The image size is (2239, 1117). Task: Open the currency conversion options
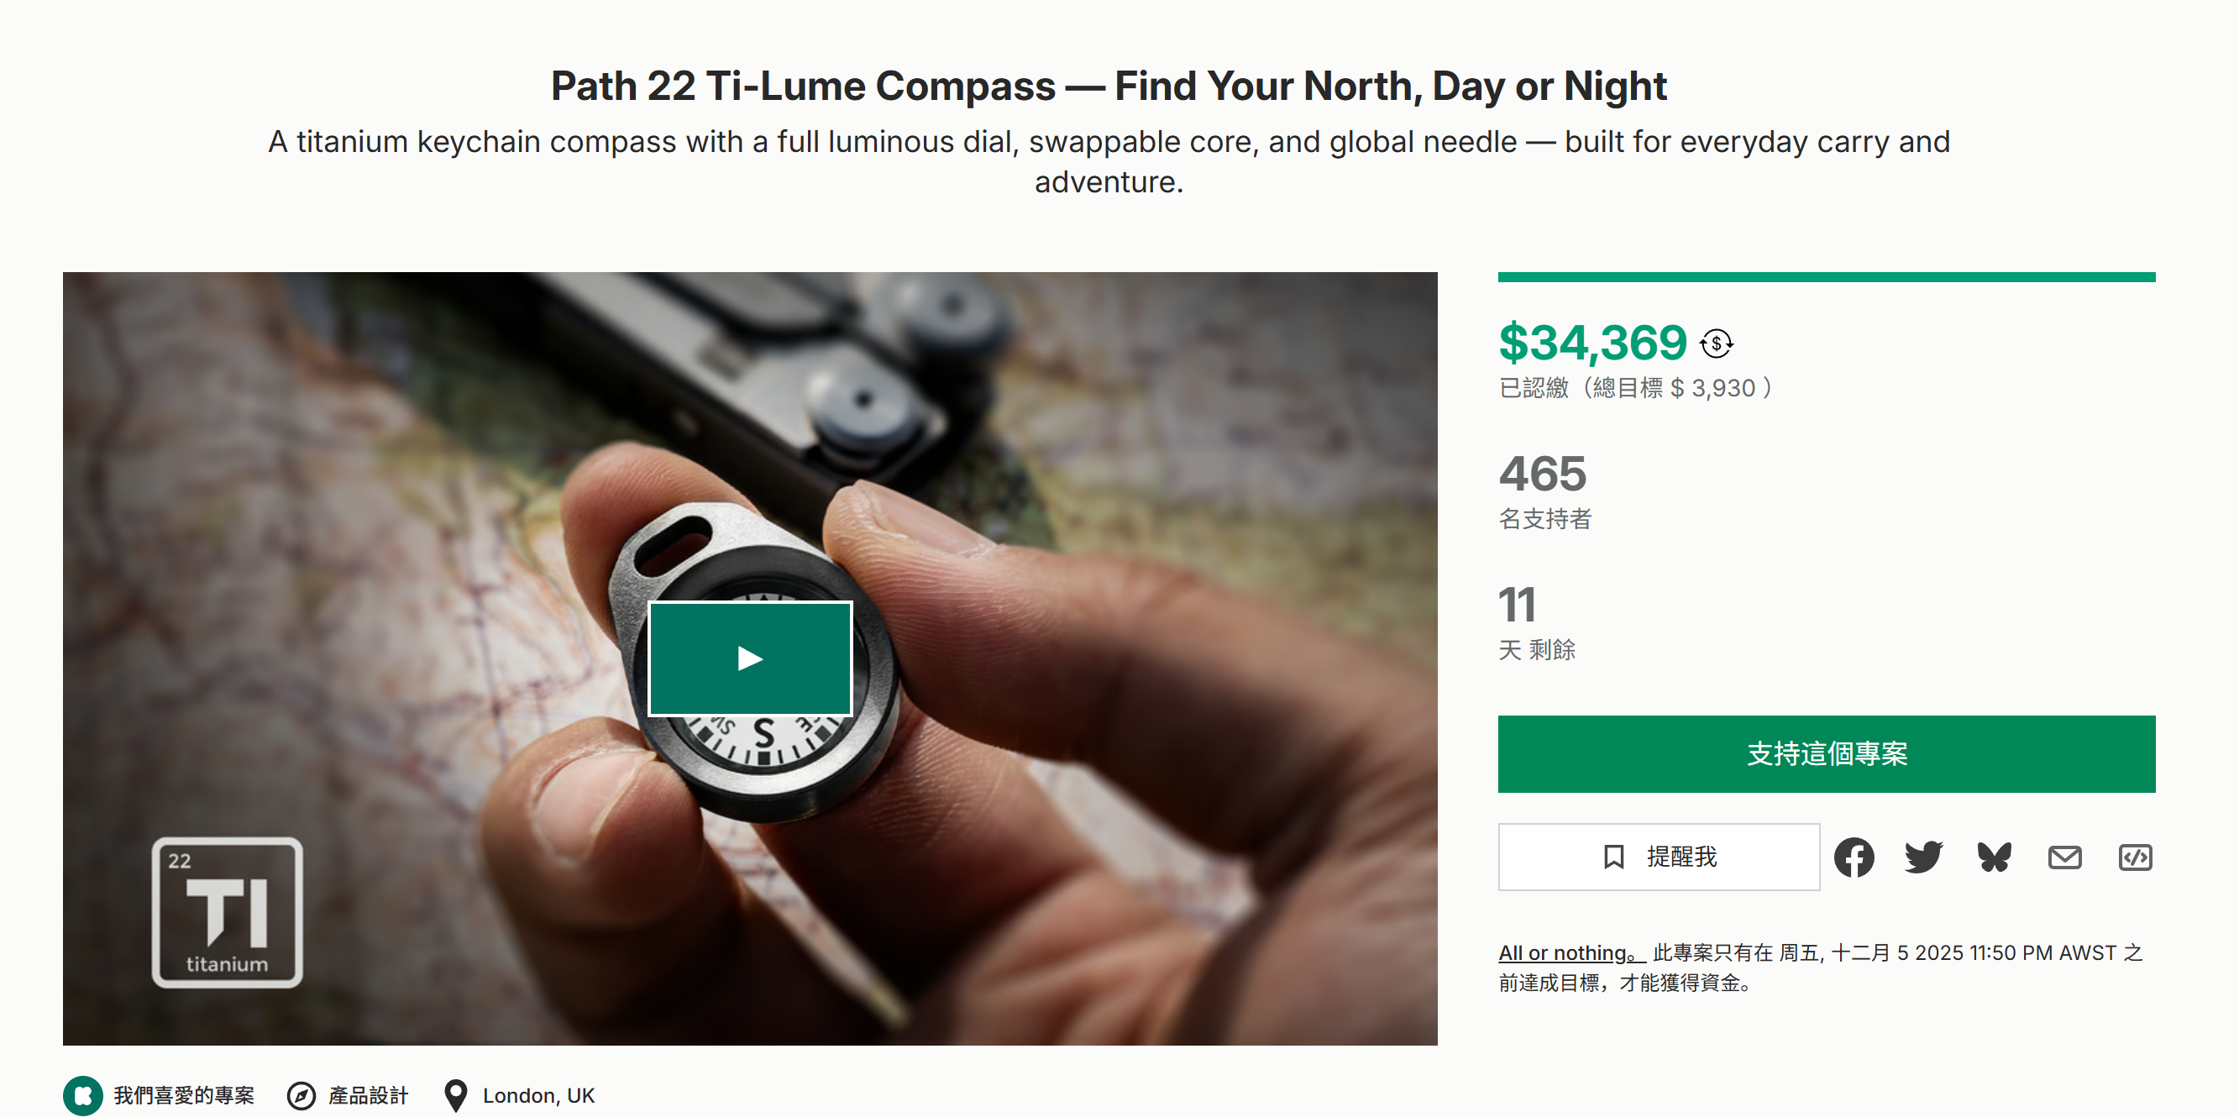pos(1717,343)
